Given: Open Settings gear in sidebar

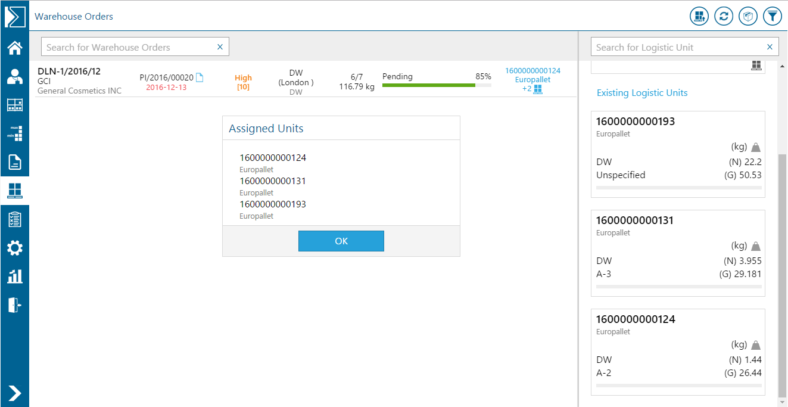Looking at the screenshot, I should tap(14, 248).
